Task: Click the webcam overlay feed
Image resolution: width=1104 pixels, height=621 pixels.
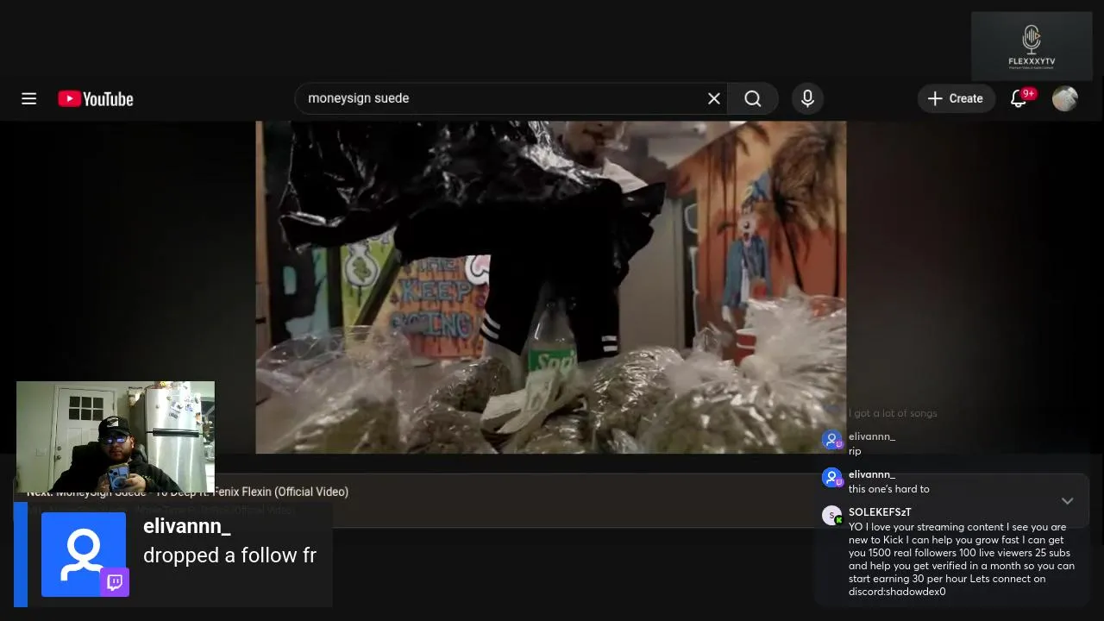Action: click(x=115, y=436)
